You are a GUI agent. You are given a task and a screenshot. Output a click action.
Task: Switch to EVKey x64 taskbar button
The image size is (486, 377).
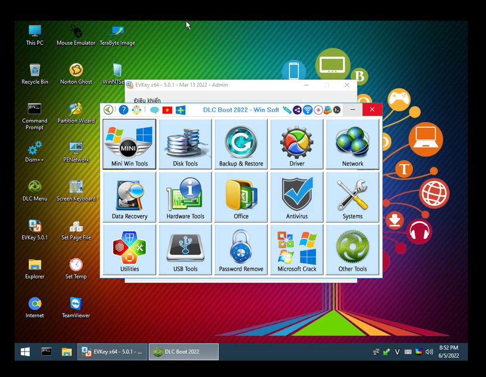(x=112, y=352)
